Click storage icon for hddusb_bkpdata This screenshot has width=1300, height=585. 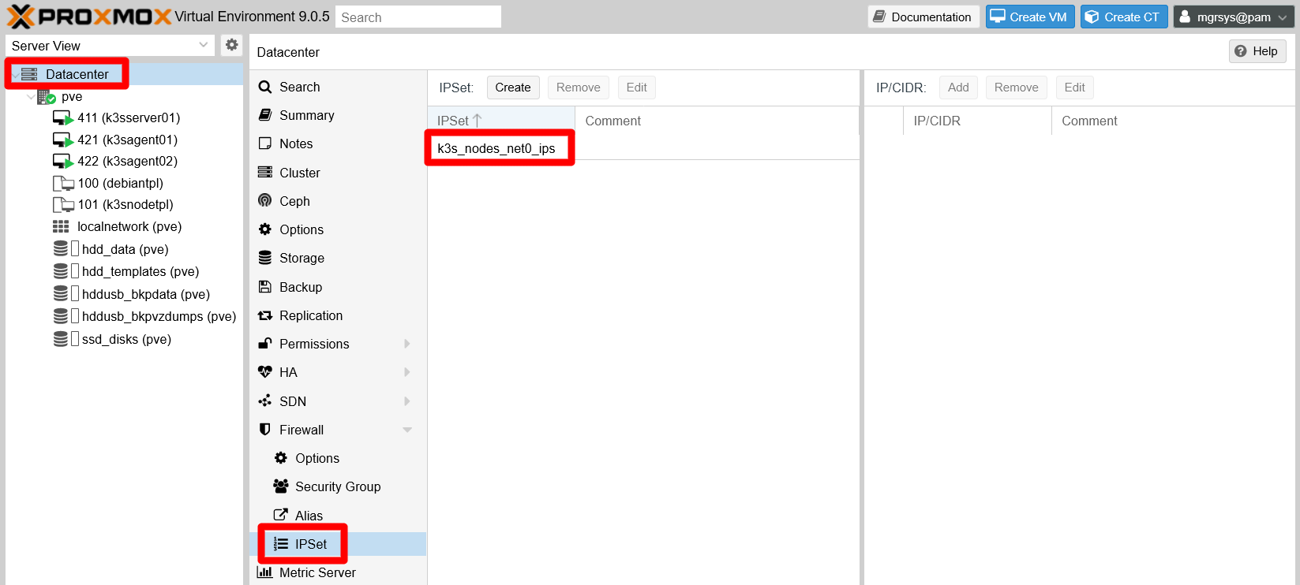[x=61, y=294]
